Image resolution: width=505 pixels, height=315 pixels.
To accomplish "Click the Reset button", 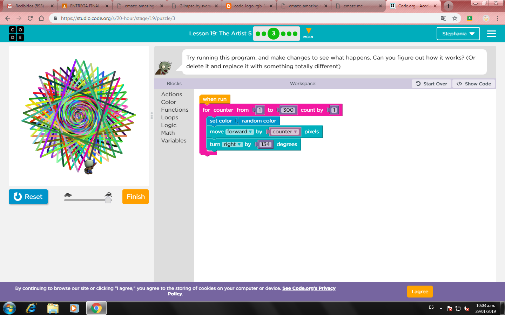I will (28, 197).
